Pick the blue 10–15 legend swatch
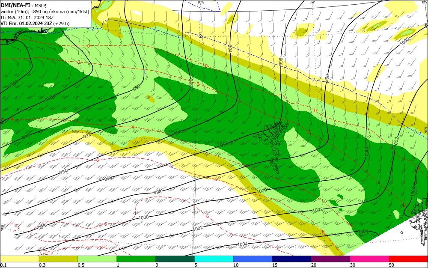 click(253, 259)
